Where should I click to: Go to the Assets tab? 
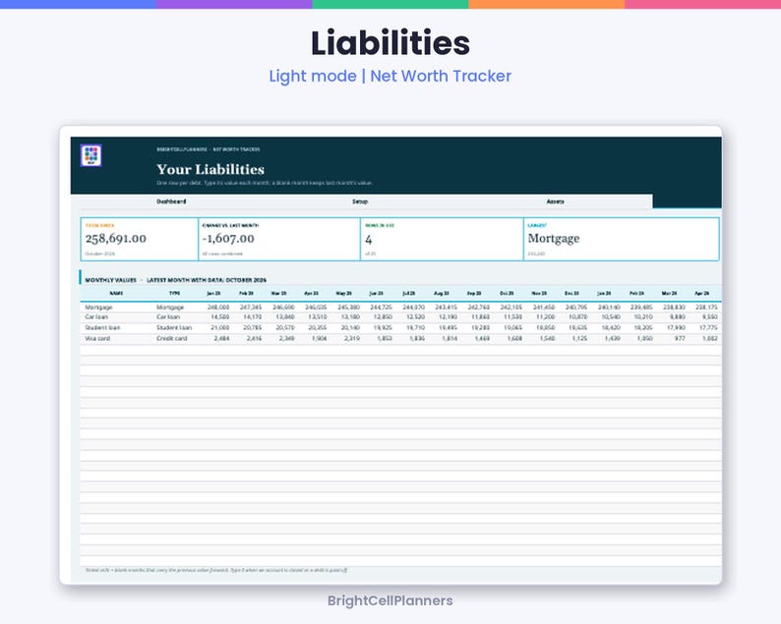[556, 201]
